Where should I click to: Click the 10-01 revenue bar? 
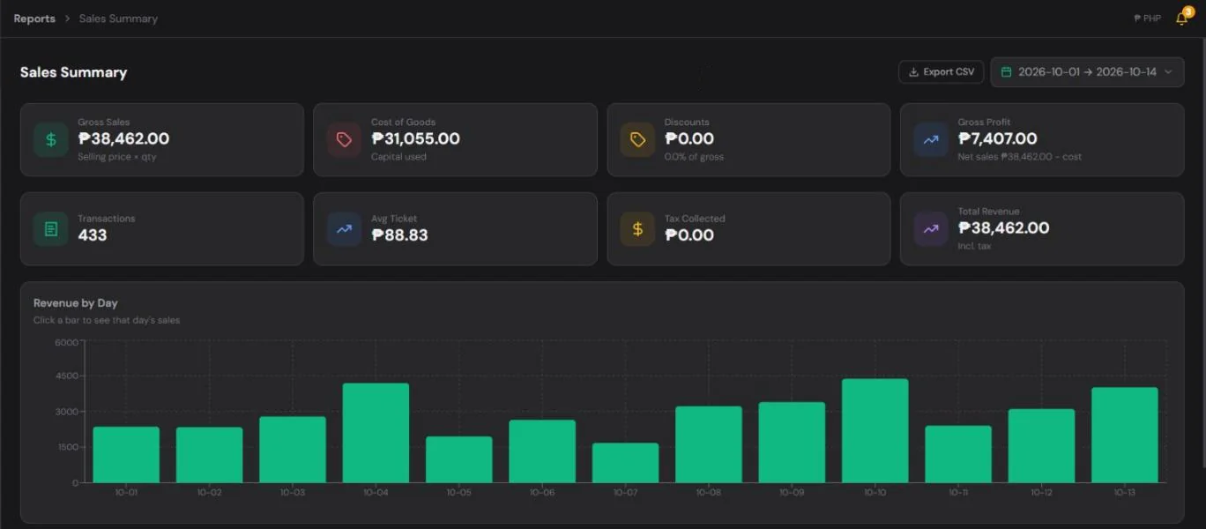click(126, 455)
